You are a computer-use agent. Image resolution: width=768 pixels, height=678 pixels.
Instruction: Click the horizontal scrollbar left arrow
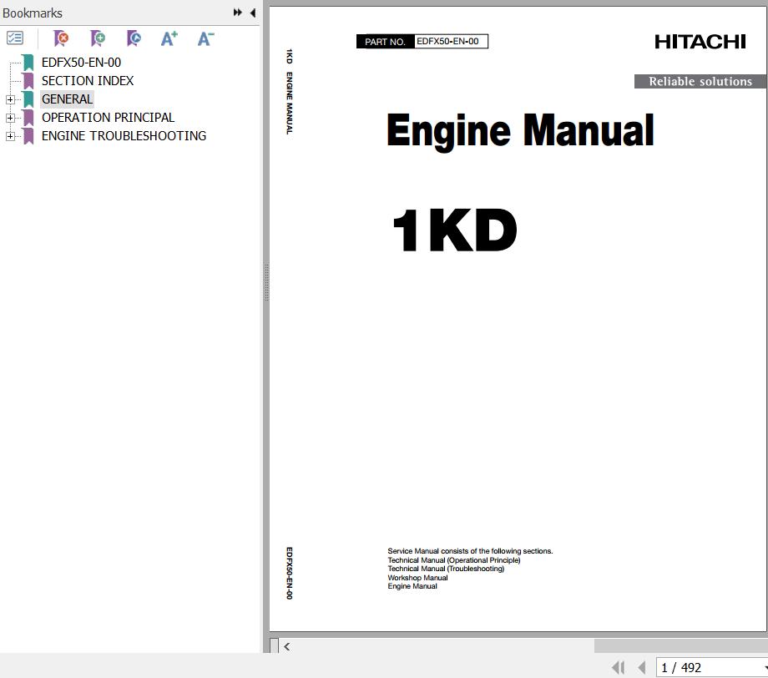point(287,646)
